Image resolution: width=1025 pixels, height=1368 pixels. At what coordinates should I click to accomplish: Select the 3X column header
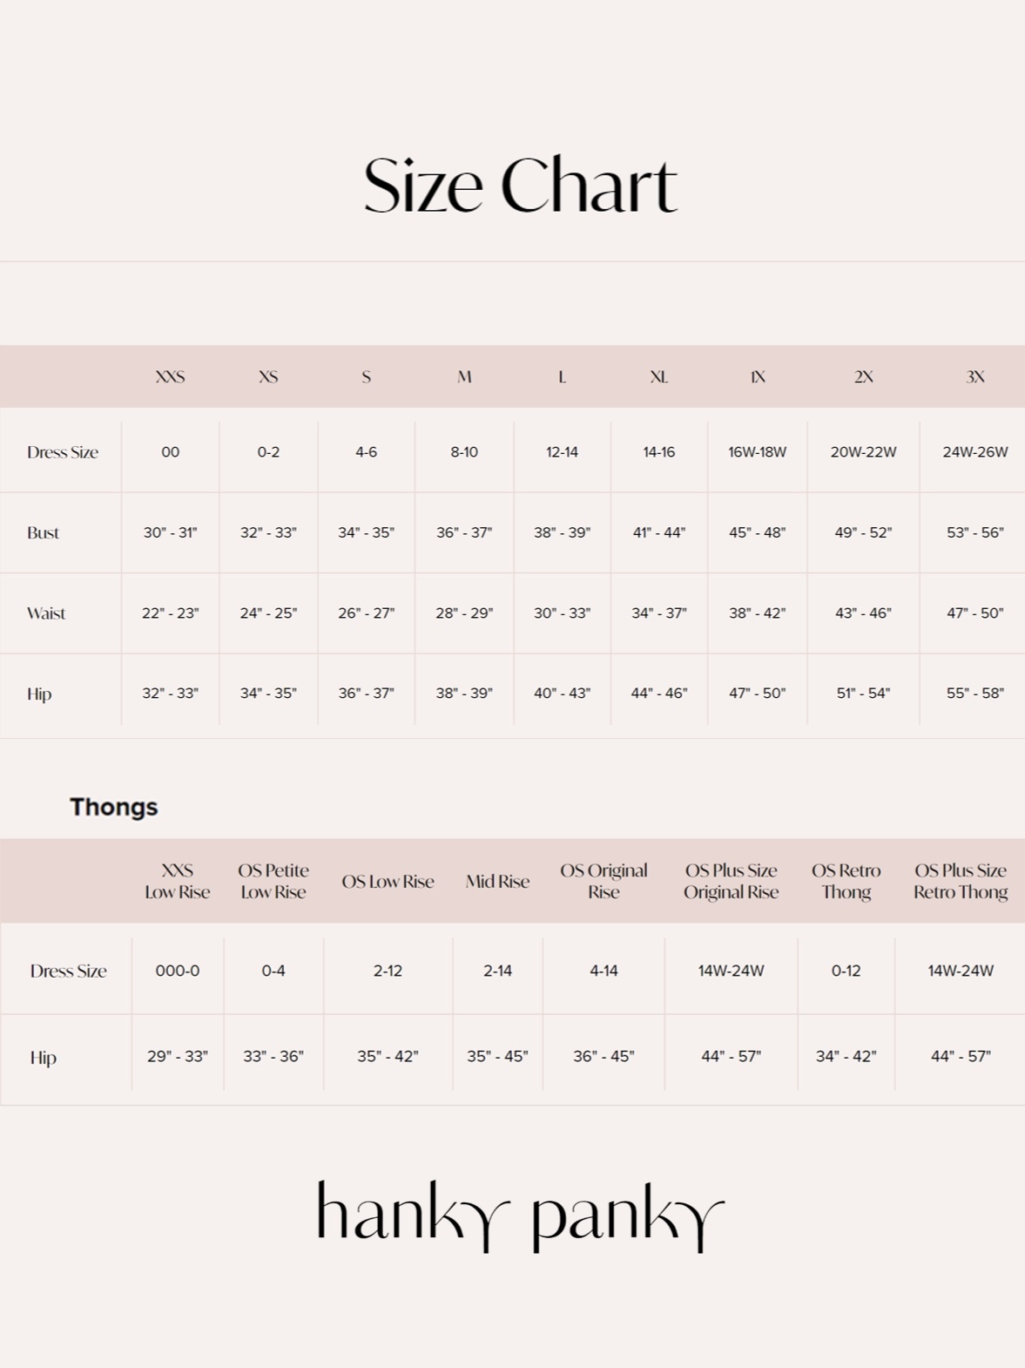(974, 377)
